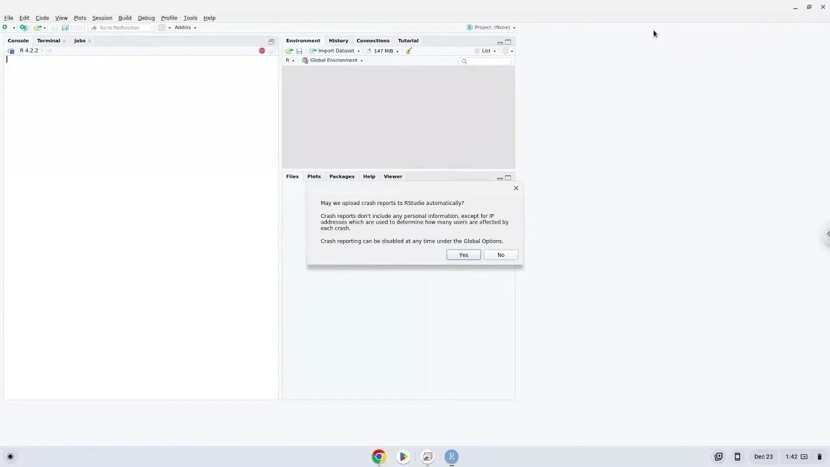Maximize the Files pane
Image resolution: width=830 pixels, height=467 pixels.
508,177
